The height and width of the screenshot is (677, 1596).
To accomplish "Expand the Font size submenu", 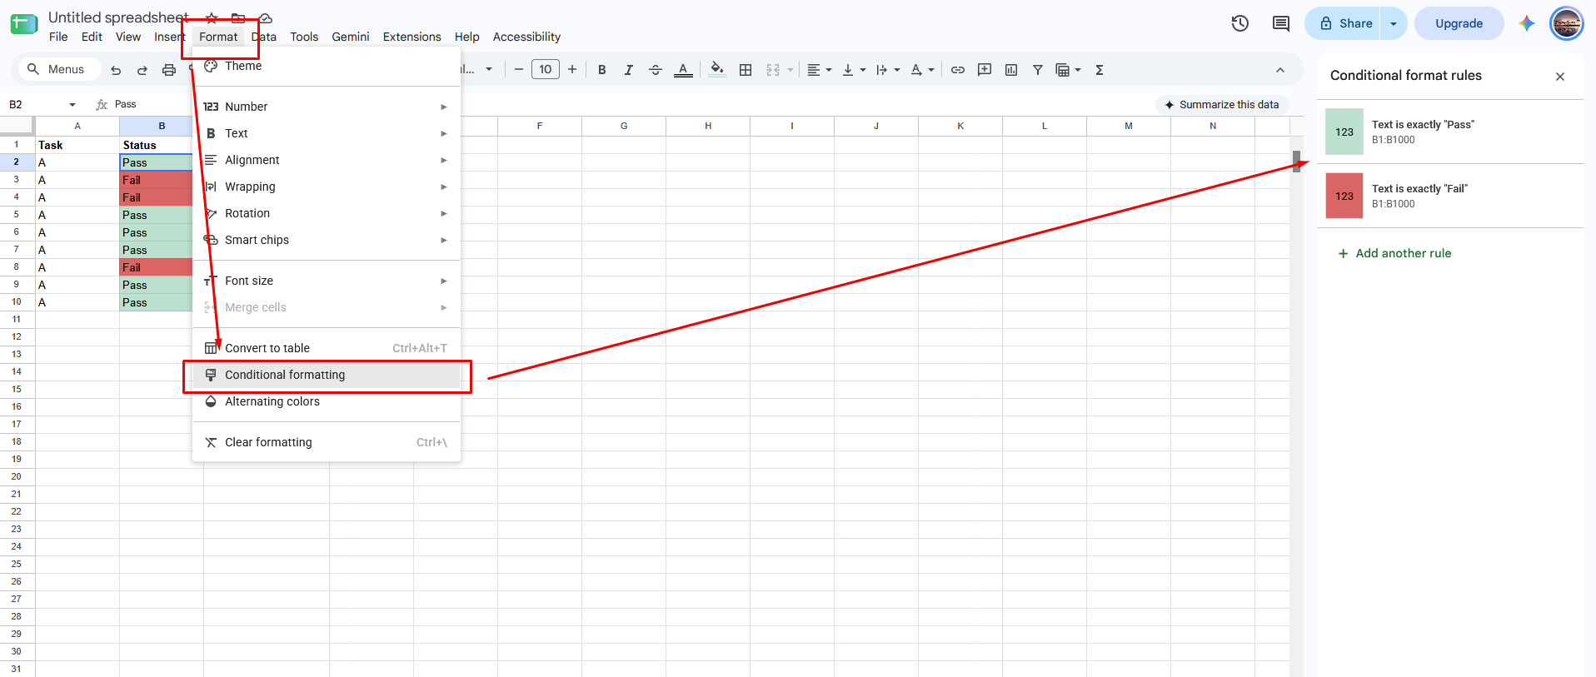I will [x=327, y=281].
